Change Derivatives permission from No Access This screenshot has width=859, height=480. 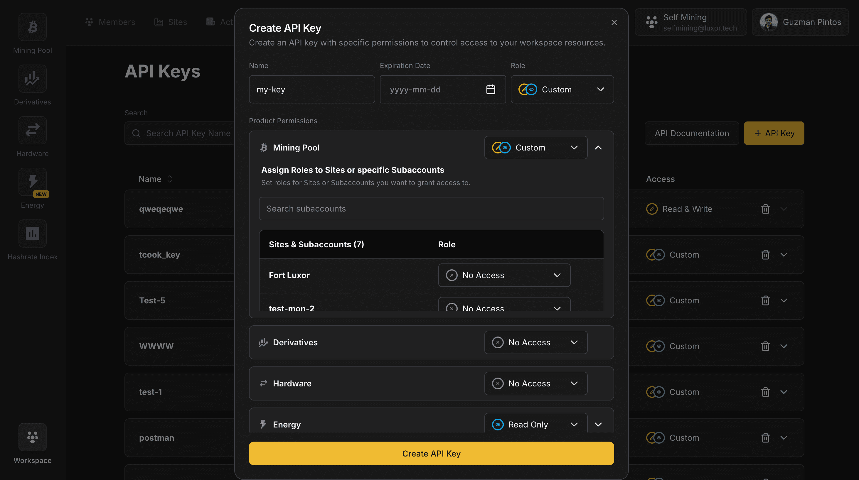(535, 342)
